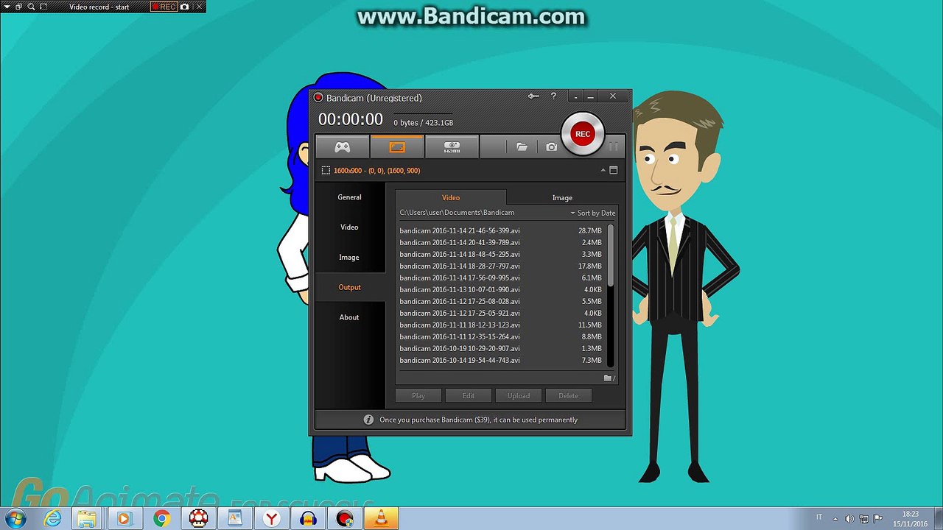Switch to the Video output file tab
This screenshot has height=530, width=943.
click(451, 197)
